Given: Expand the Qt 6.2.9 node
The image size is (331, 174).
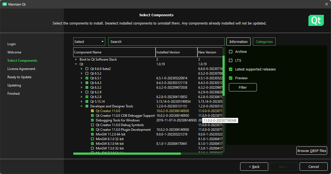Looking at the screenshot, I should pyautogui.click(x=82, y=92).
